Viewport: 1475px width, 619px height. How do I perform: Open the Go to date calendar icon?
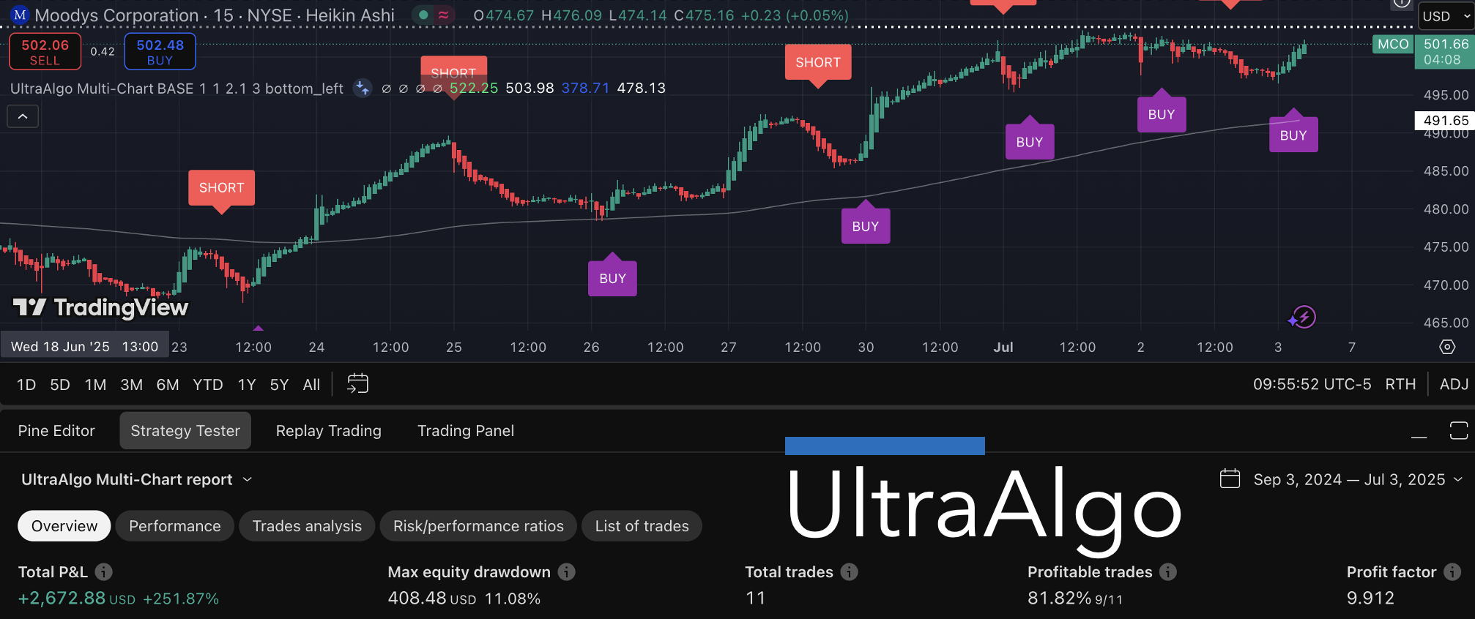[357, 383]
